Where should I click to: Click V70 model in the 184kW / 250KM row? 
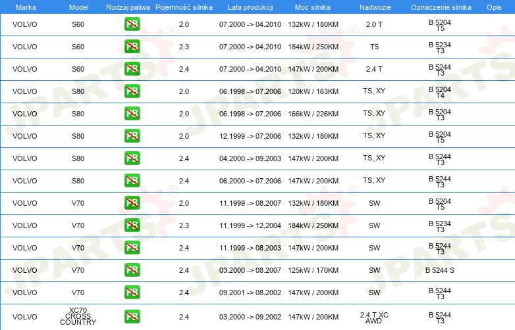click(x=78, y=225)
